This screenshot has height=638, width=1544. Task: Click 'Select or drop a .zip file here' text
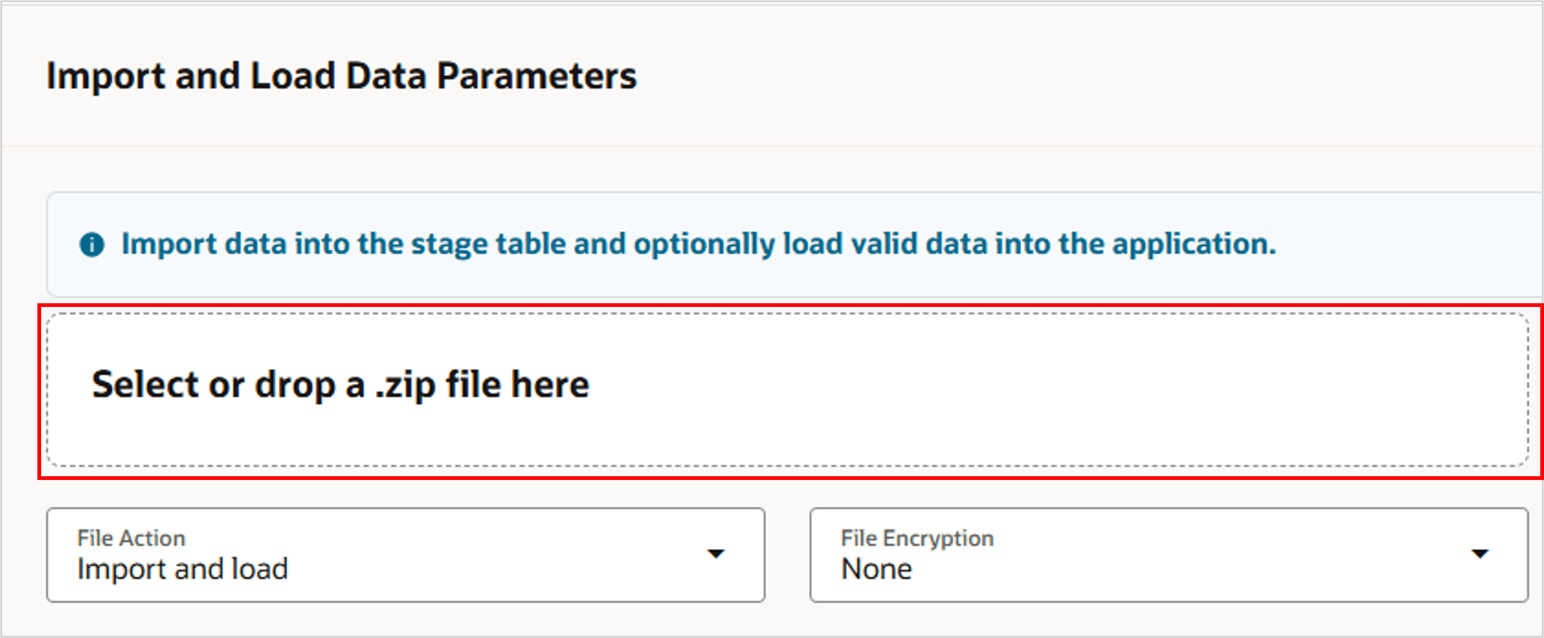click(x=341, y=384)
